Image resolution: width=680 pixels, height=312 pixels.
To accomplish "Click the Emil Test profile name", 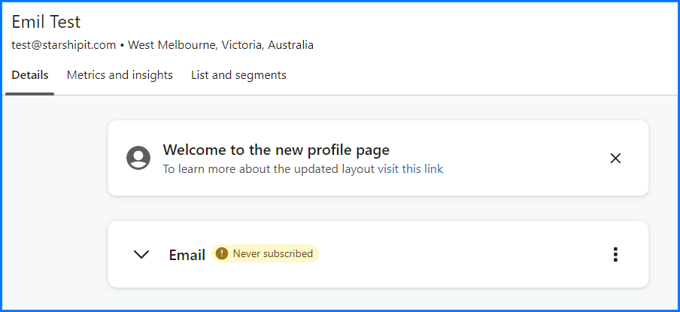I will (46, 23).
